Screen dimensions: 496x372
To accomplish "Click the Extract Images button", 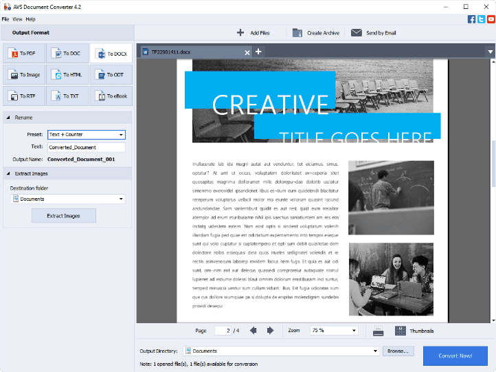I will click(63, 216).
